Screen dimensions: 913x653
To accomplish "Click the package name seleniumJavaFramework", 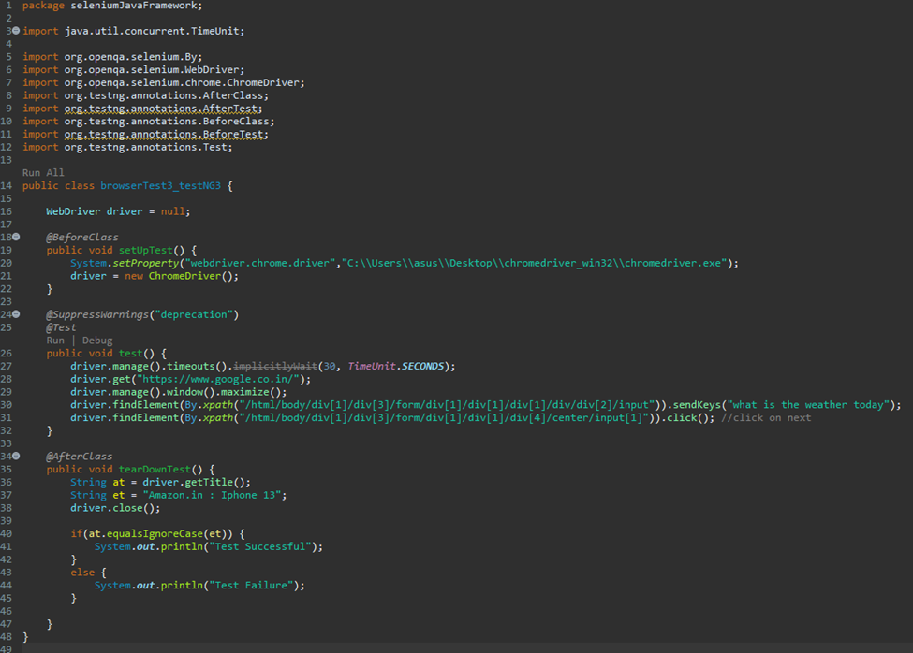I will (x=134, y=6).
